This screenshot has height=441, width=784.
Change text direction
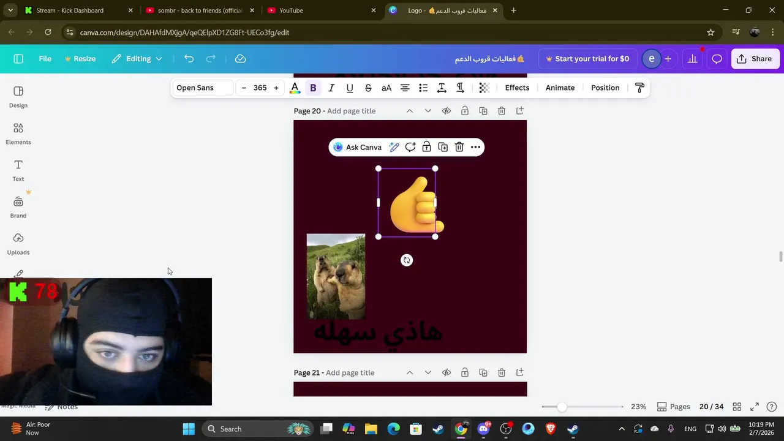click(460, 88)
